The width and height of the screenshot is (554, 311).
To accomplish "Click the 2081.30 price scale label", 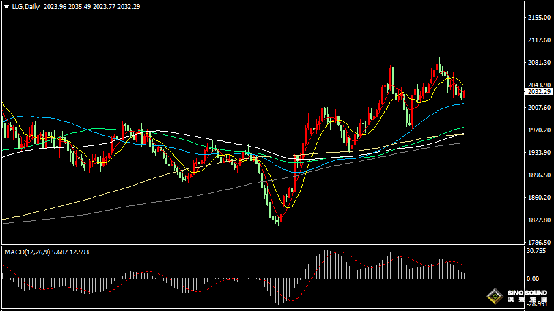I will click(540, 63).
